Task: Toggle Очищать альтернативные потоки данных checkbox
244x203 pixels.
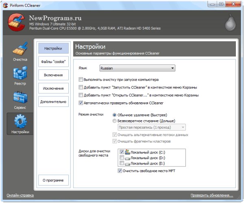Action: pos(115,135)
